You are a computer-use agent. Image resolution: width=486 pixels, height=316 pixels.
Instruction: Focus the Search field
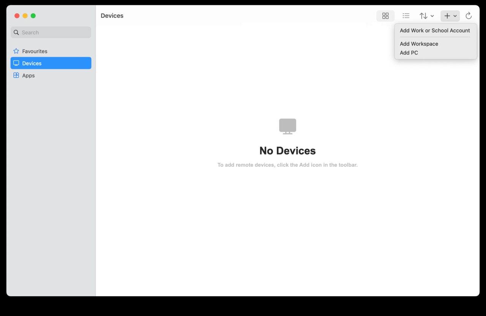click(x=51, y=32)
